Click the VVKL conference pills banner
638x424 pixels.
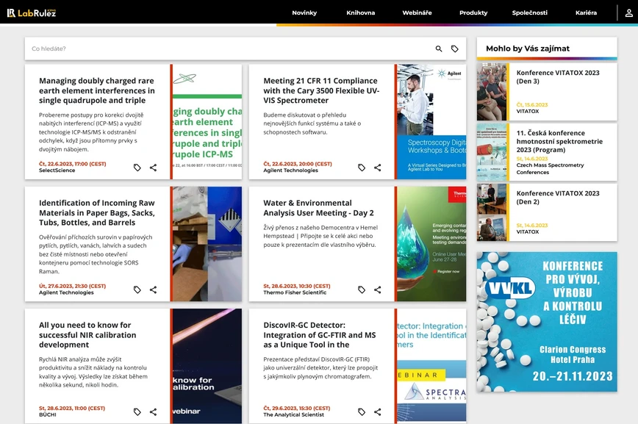[547, 322]
